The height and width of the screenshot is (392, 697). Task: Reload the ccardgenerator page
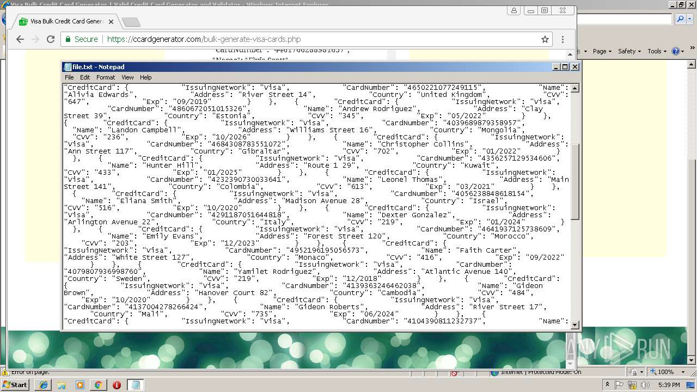(51, 39)
